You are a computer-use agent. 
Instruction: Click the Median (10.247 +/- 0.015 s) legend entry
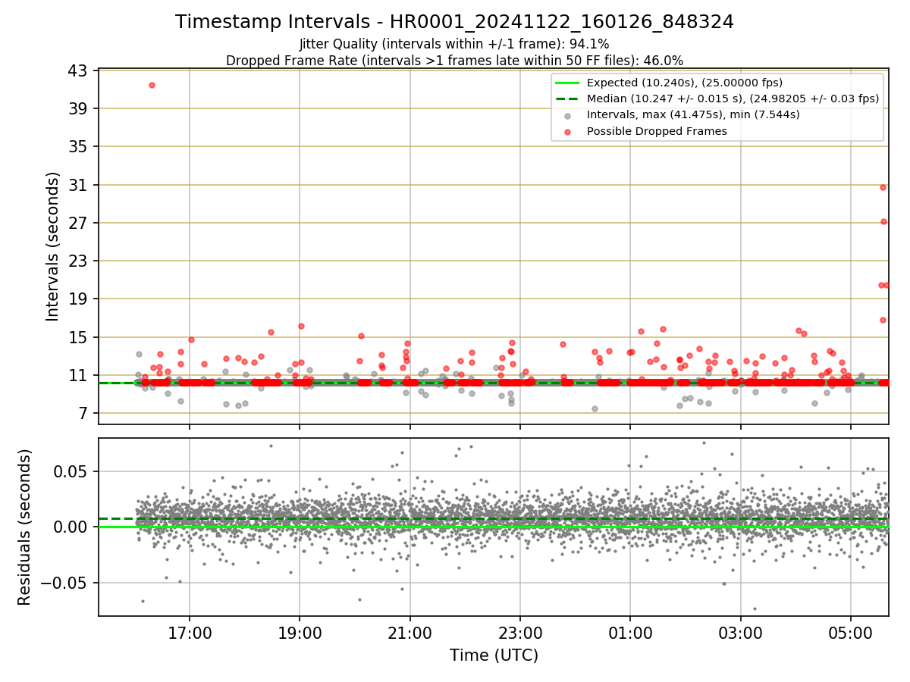(x=733, y=99)
